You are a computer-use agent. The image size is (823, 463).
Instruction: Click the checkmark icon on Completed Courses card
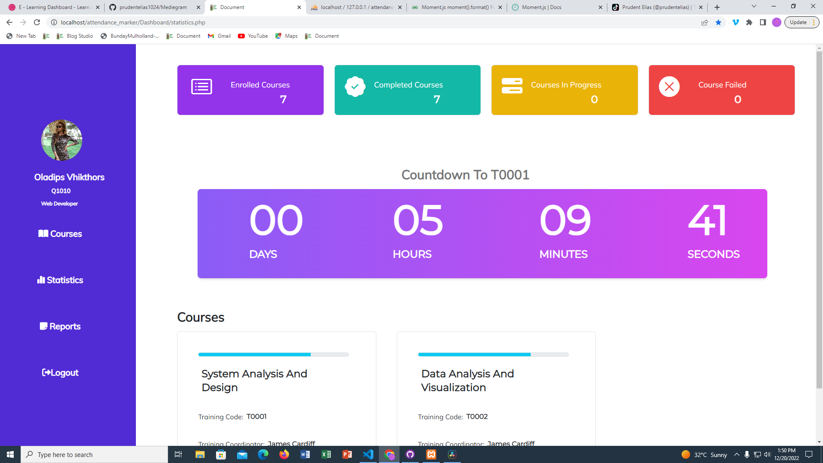pyautogui.click(x=354, y=86)
